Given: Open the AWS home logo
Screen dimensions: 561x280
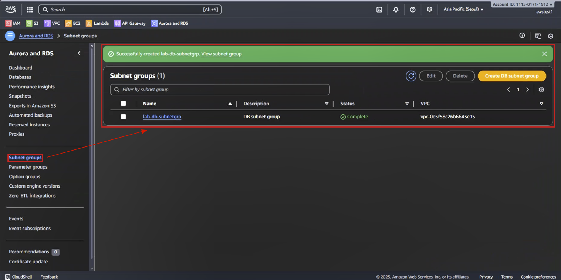Looking at the screenshot, I should point(10,10).
